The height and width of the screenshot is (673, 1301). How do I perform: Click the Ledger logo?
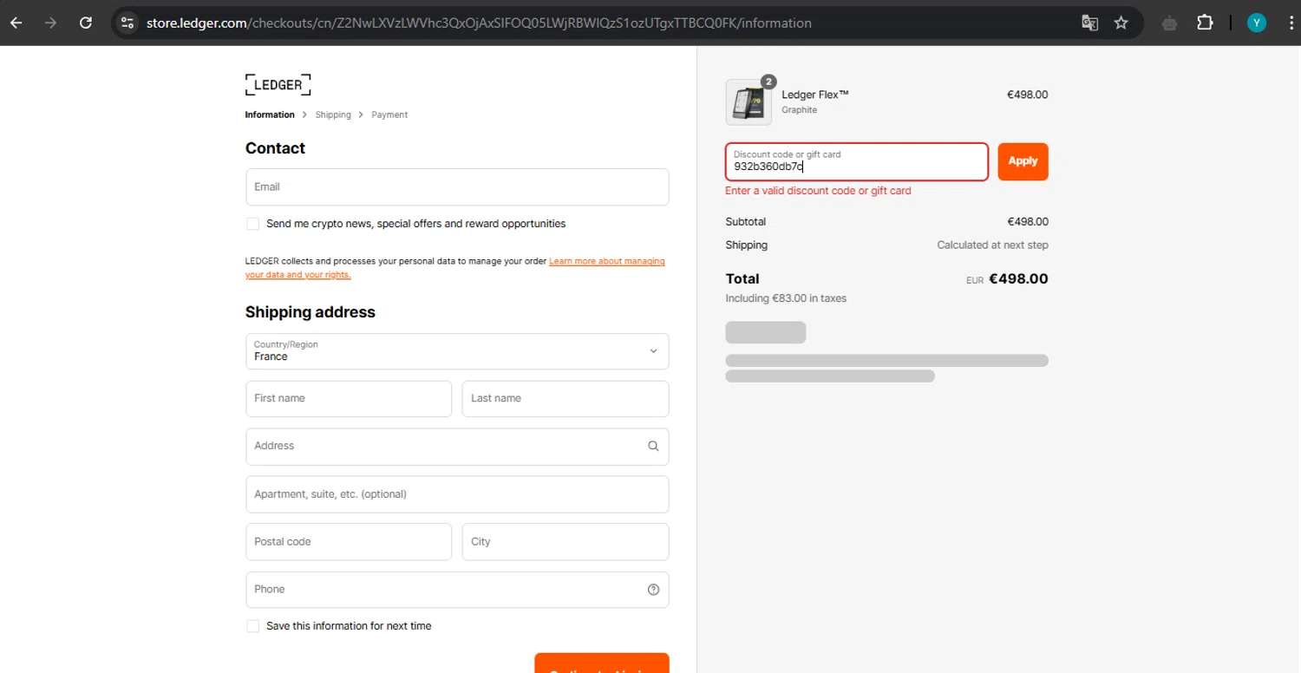(278, 85)
